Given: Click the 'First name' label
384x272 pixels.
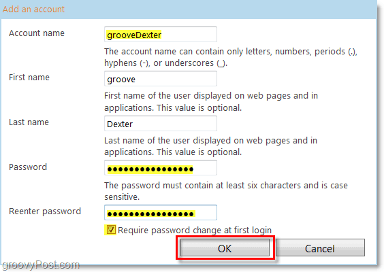Looking at the screenshot, I should pyautogui.click(x=29, y=78).
